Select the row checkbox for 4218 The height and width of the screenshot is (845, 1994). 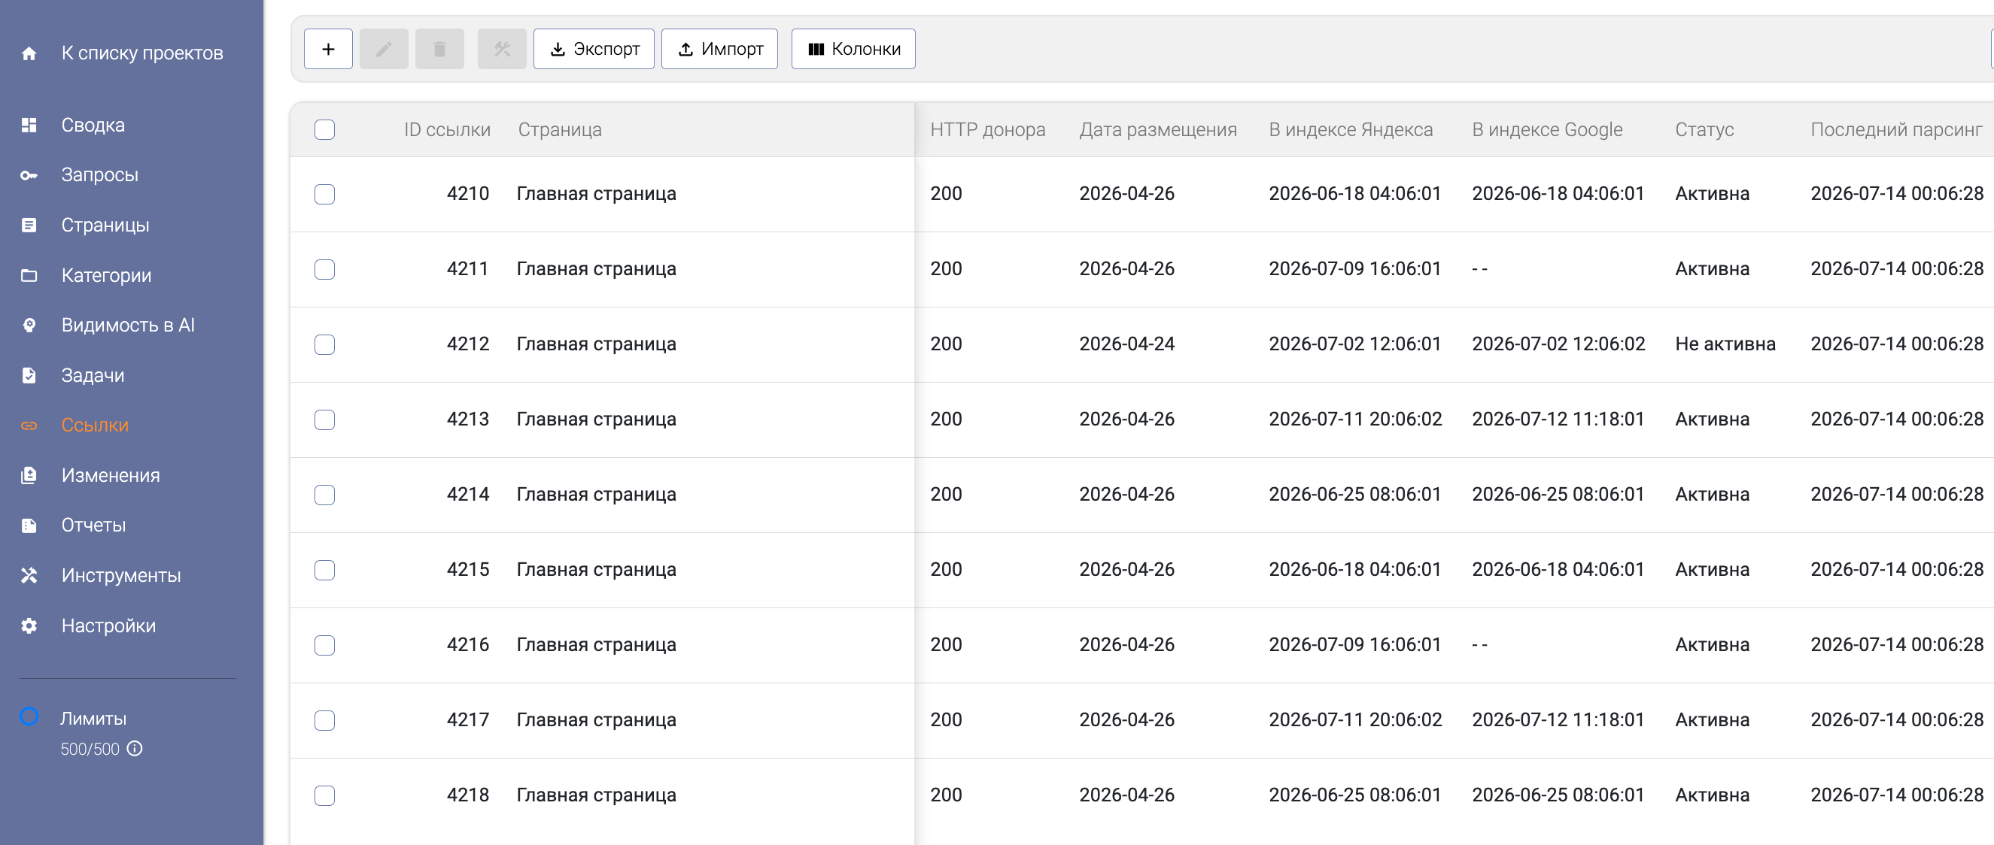(x=325, y=795)
